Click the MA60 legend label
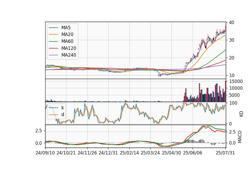The width and height of the screenshot is (251, 180). pyautogui.click(x=67, y=41)
